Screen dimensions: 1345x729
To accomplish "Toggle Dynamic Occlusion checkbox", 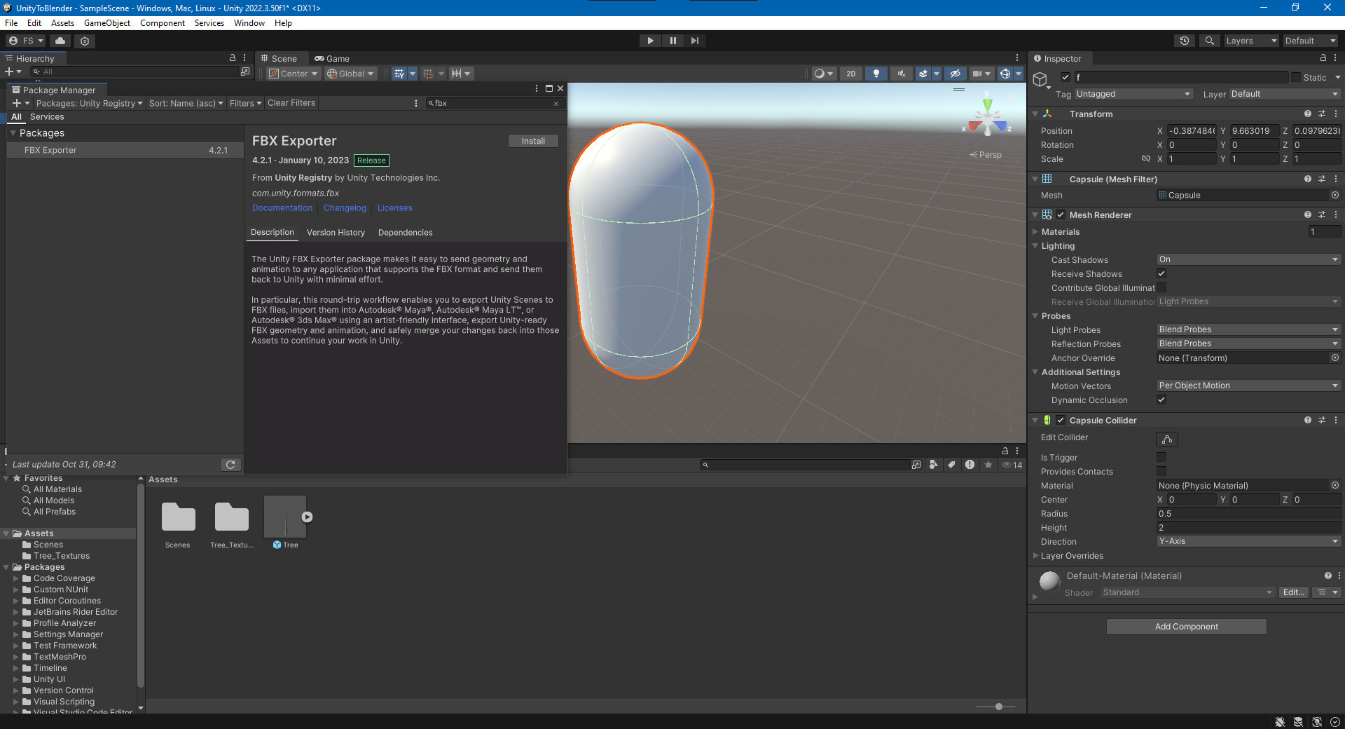I will click(1161, 400).
